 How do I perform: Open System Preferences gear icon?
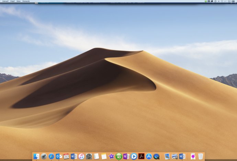tap(89, 156)
